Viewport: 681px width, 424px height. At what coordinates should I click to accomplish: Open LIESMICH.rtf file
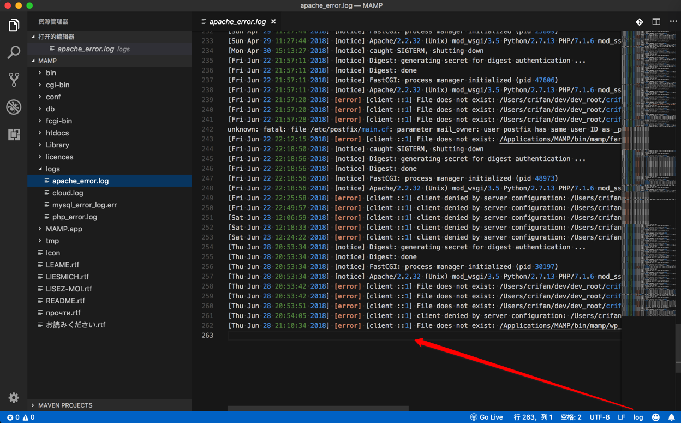(109, 277)
